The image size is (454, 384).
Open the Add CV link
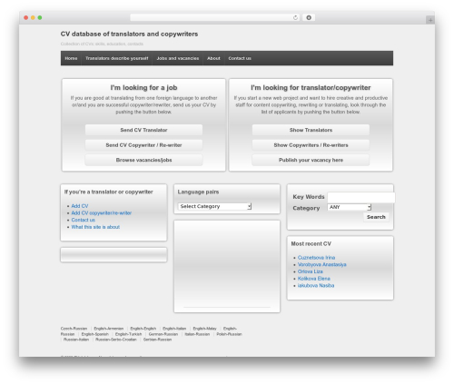(80, 206)
